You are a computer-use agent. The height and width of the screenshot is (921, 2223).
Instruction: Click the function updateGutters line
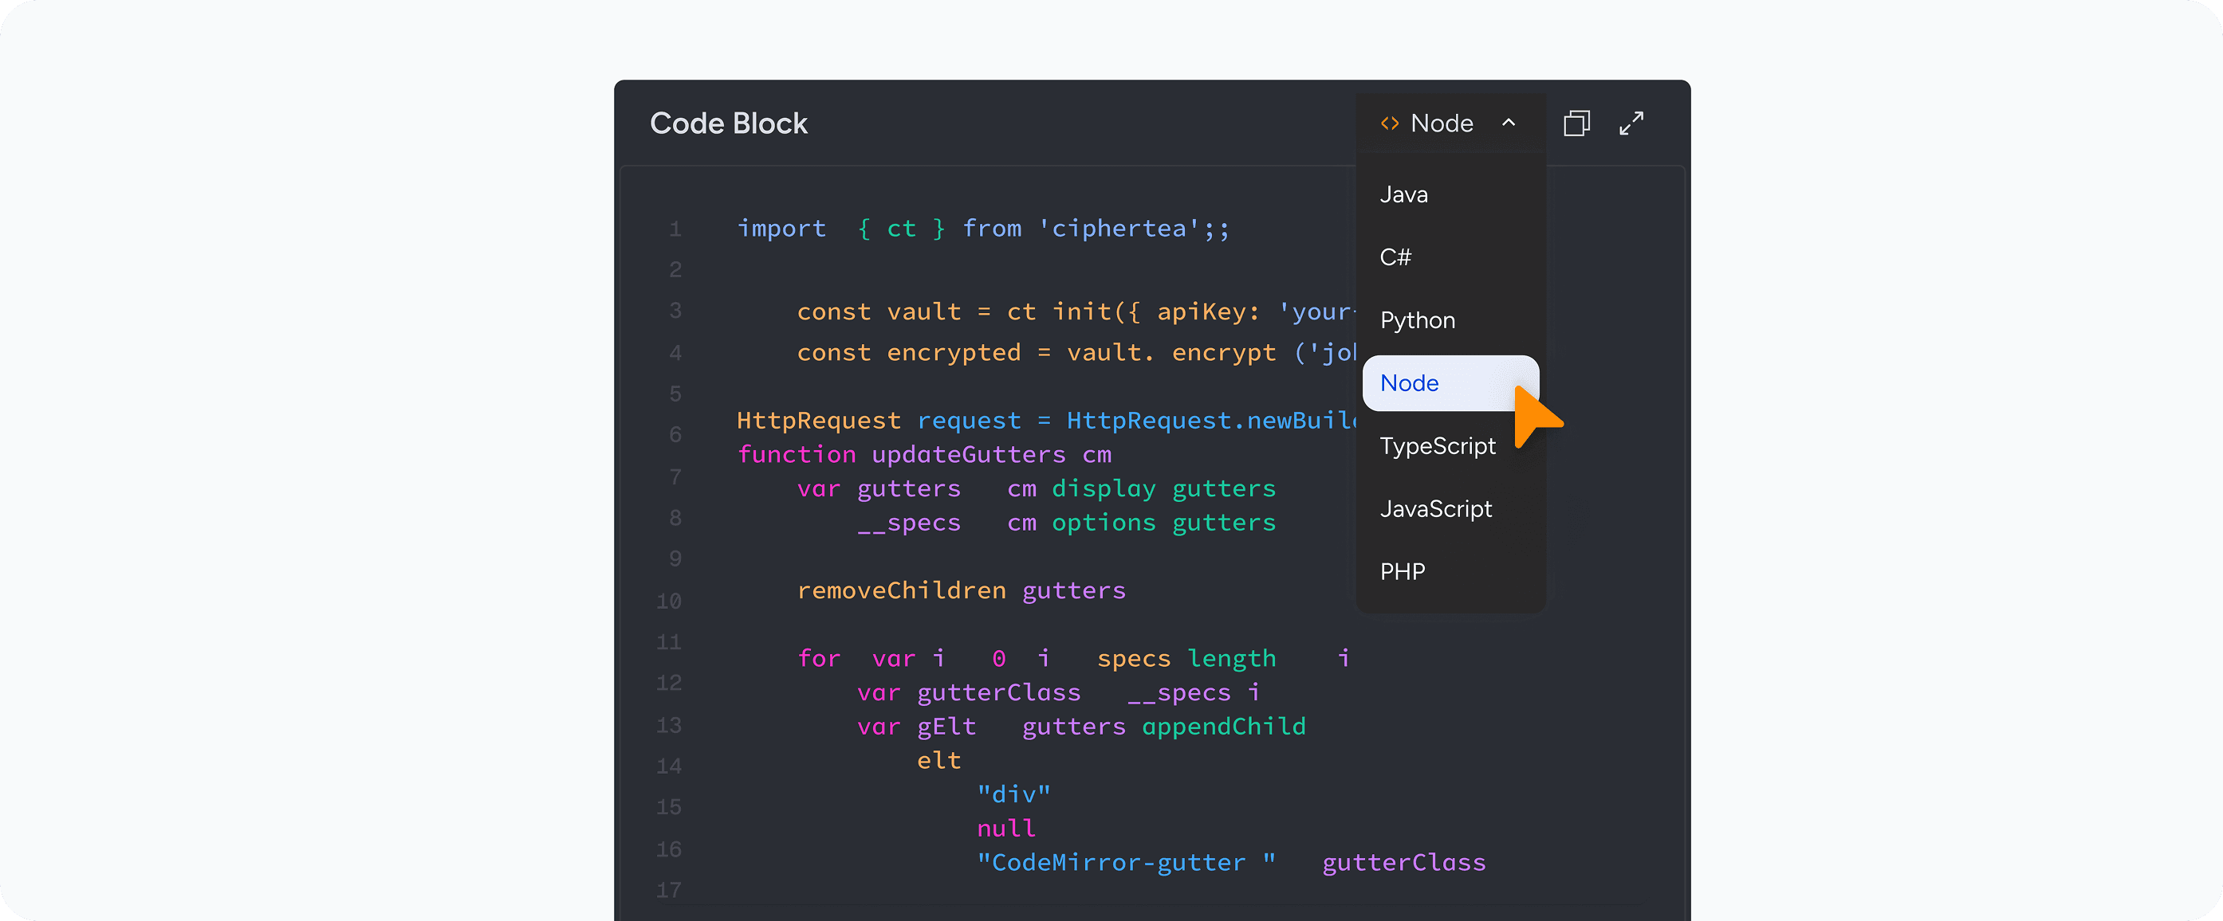[923, 454]
